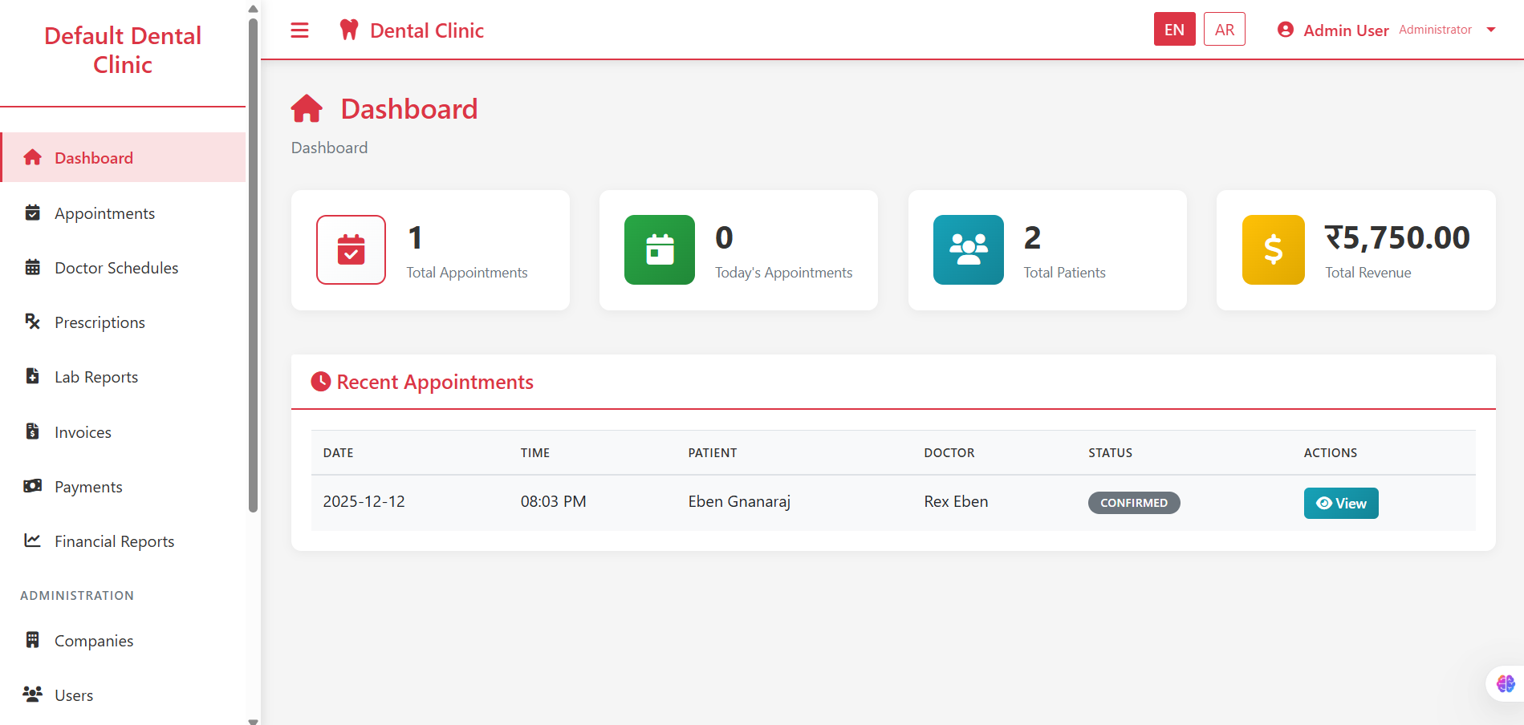Toggle the sidebar with the hamburger menu
The image size is (1524, 725).
tap(299, 30)
